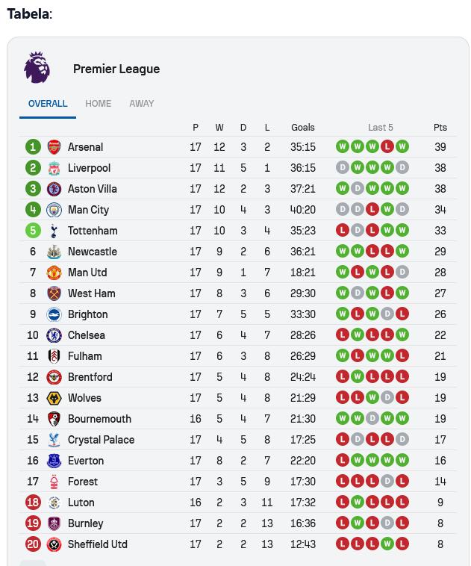Click the red position 18 badge
This screenshot has height=566, width=471.
(33, 503)
